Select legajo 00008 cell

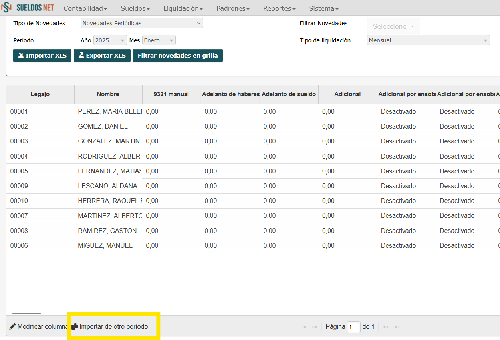40,231
